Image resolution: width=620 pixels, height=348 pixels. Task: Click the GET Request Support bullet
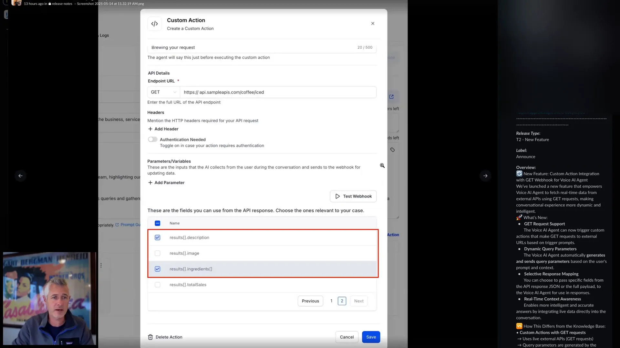click(x=544, y=224)
